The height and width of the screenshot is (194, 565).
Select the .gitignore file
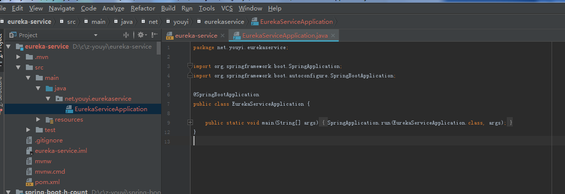point(45,140)
